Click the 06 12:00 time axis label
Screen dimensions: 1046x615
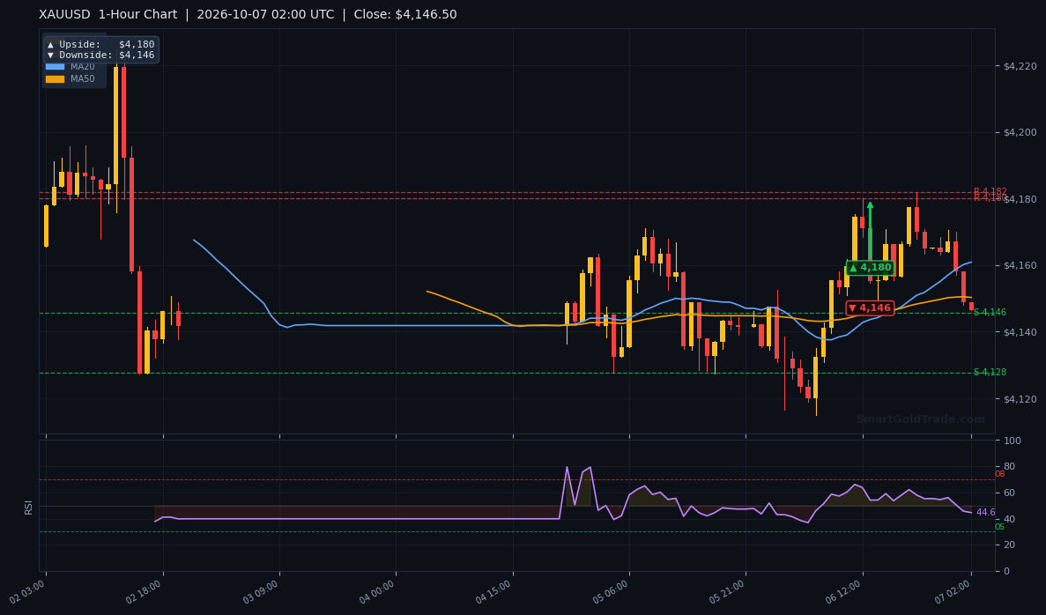pyautogui.click(x=844, y=592)
